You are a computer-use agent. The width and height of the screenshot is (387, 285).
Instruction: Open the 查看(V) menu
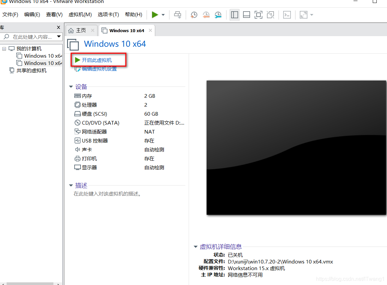point(54,15)
